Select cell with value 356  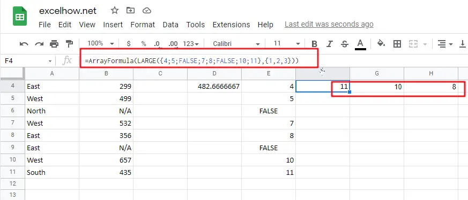point(106,135)
